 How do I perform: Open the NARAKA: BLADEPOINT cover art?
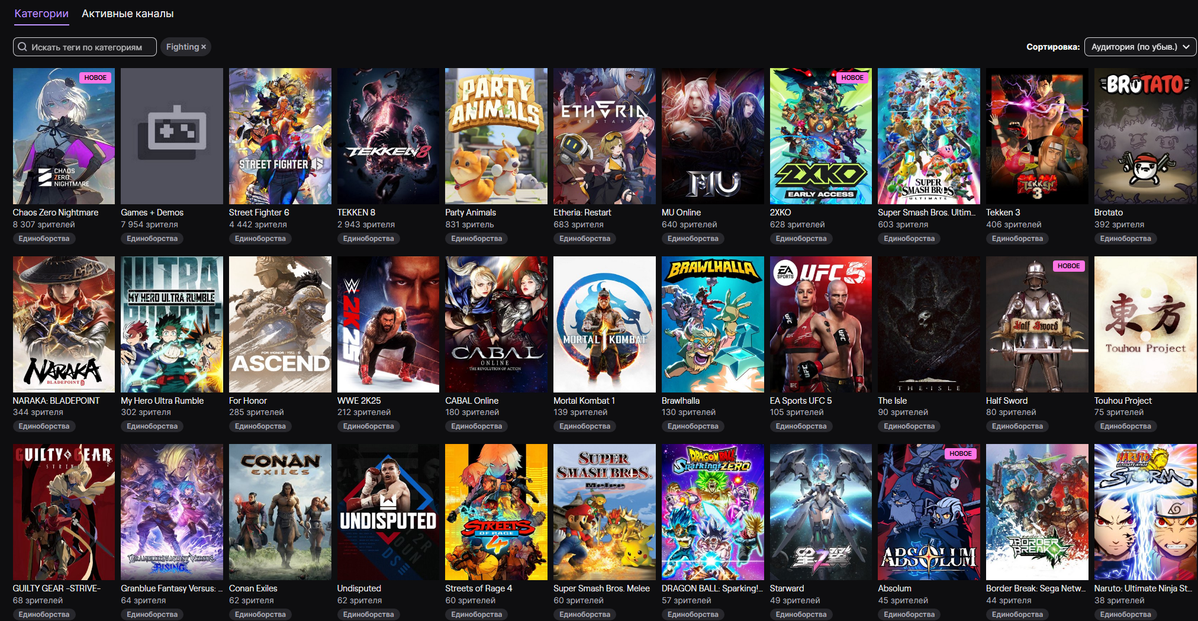click(x=64, y=324)
